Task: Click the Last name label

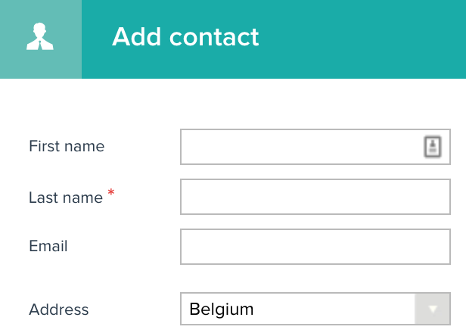Action: coord(66,198)
